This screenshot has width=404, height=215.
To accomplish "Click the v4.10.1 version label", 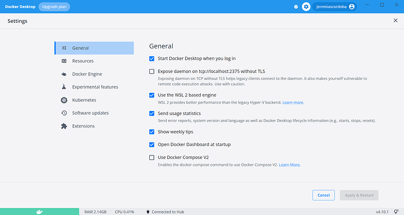I will click(382, 212).
